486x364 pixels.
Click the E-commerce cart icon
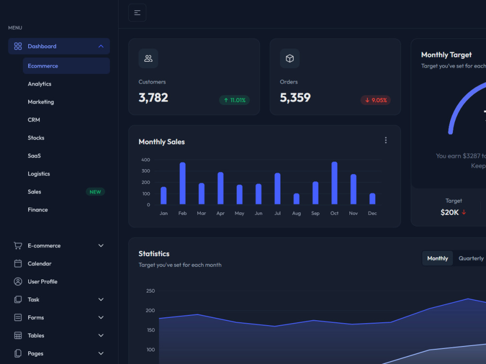(18, 245)
